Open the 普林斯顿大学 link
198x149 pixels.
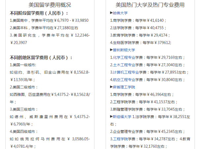[124, 50]
